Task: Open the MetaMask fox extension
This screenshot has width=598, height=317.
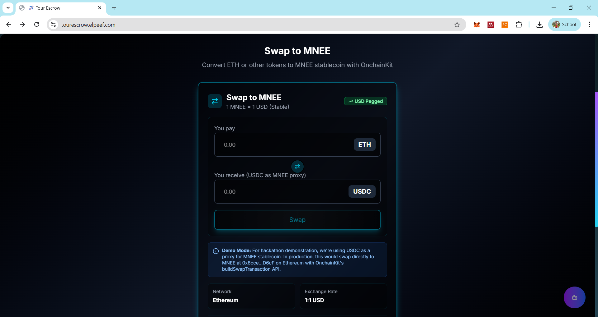Action: (477, 25)
